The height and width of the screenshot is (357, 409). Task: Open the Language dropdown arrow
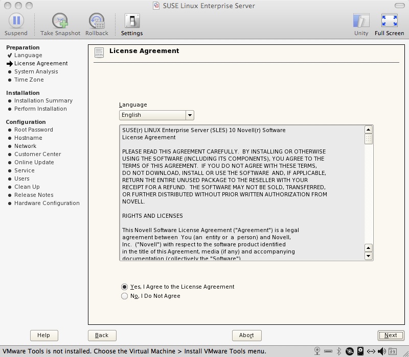190,115
